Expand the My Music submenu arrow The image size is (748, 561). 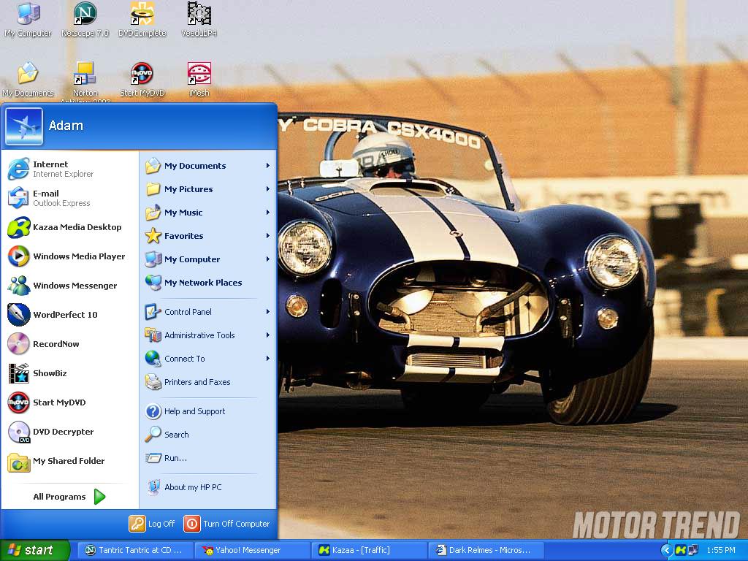click(x=267, y=213)
